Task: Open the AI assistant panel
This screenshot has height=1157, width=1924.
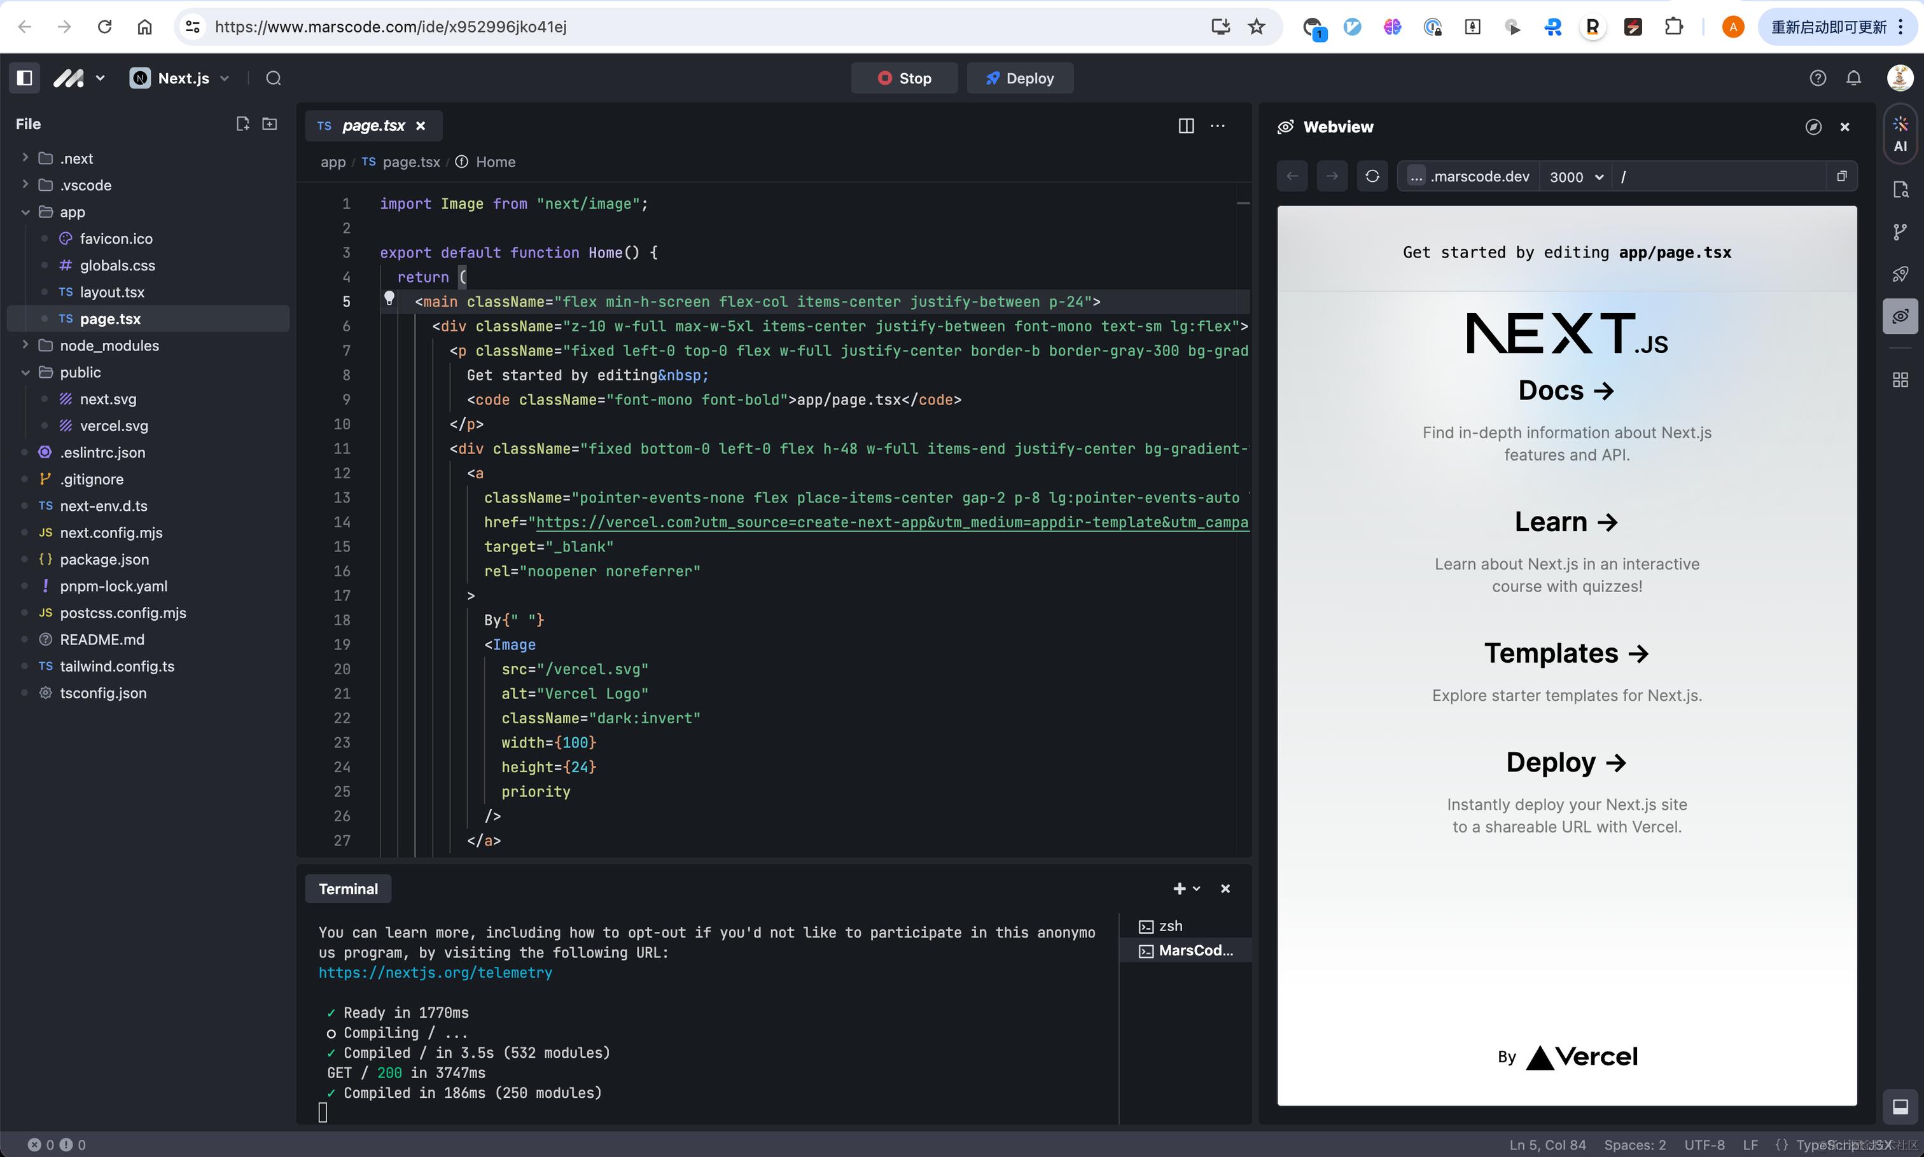Action: (1900, 134)
